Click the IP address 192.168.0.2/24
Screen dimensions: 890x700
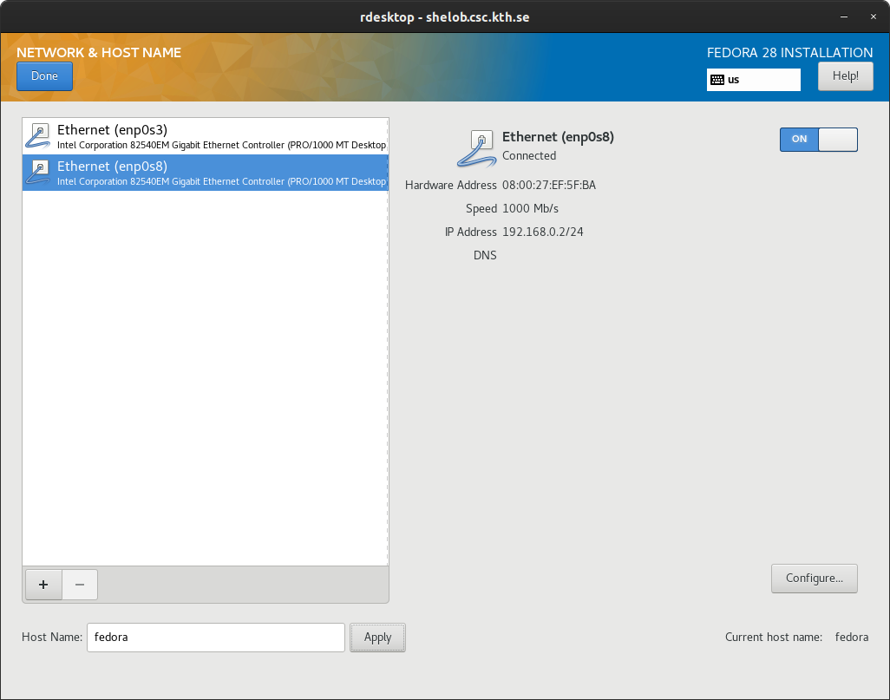coord(543,232)
